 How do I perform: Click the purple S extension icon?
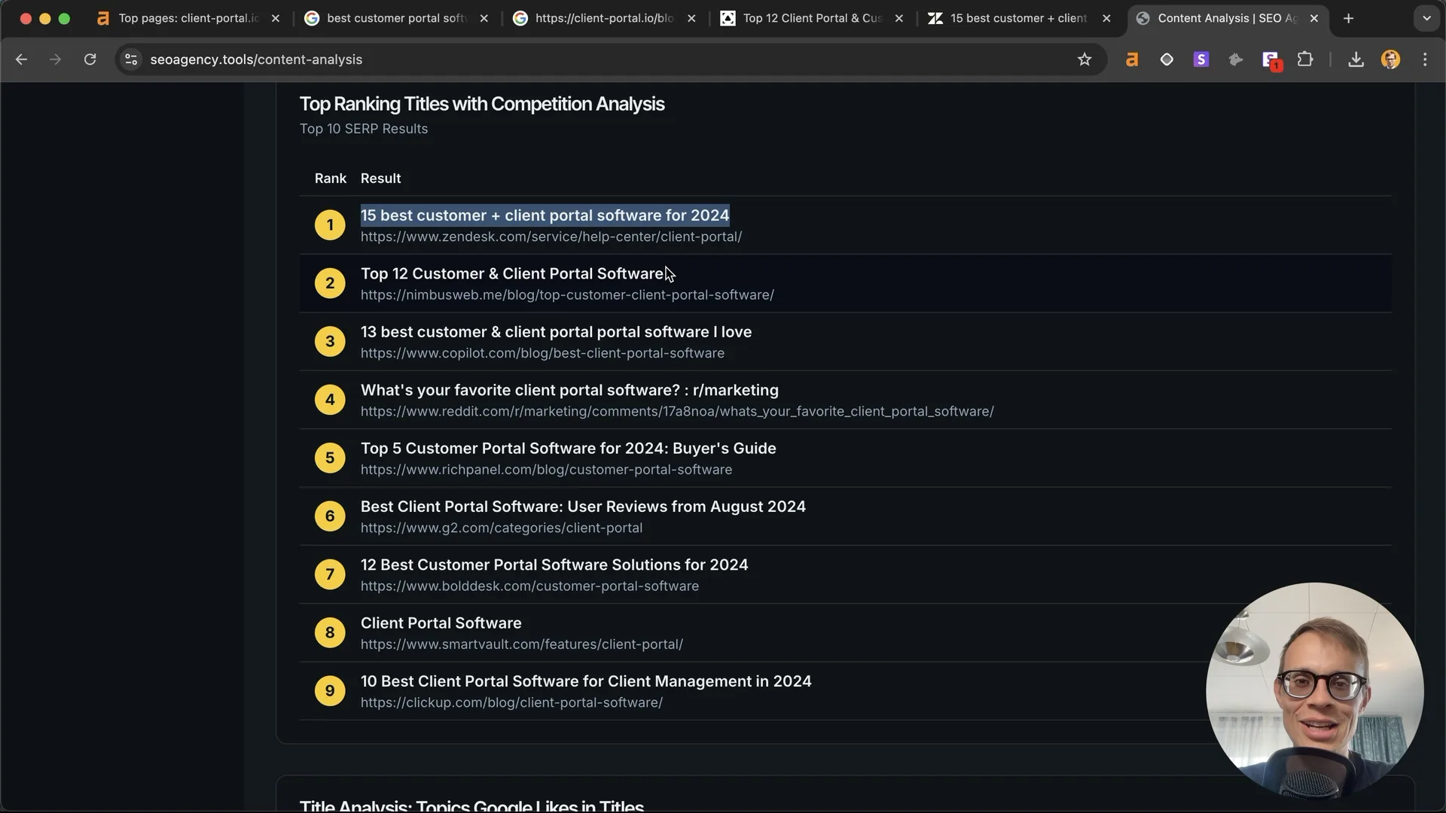[1201, 59]
